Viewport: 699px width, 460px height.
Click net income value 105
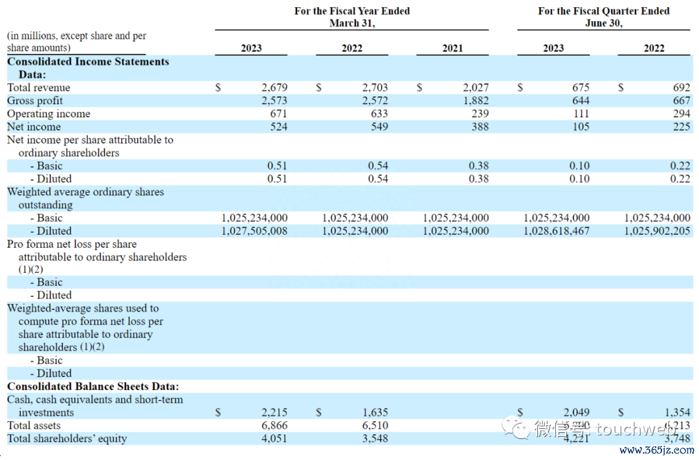click(x=581, y=127)
